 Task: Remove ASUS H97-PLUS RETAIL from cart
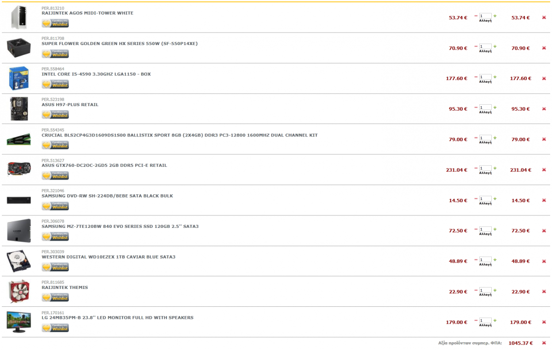pyautogui.click(x=544, y=109)
